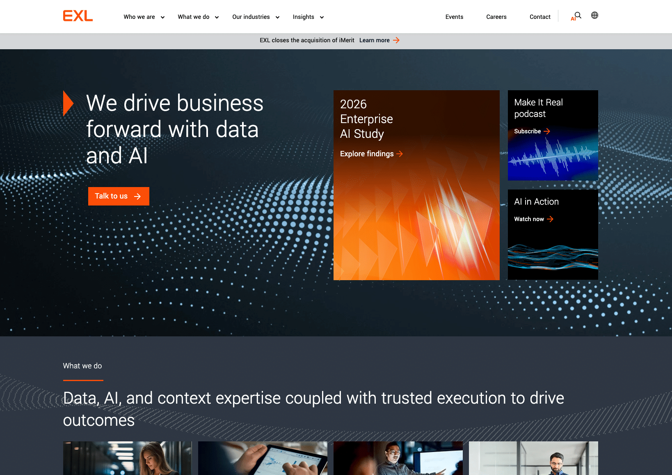Click Learn more about iMerit acquisition
672x475 pixels.
pos(375,40)
